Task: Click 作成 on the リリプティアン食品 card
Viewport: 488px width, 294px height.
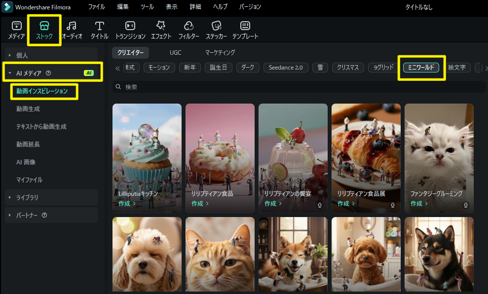Action: [x=200, y=203]
